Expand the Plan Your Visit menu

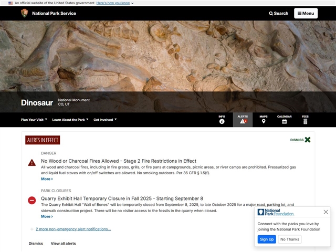[34, 120]
